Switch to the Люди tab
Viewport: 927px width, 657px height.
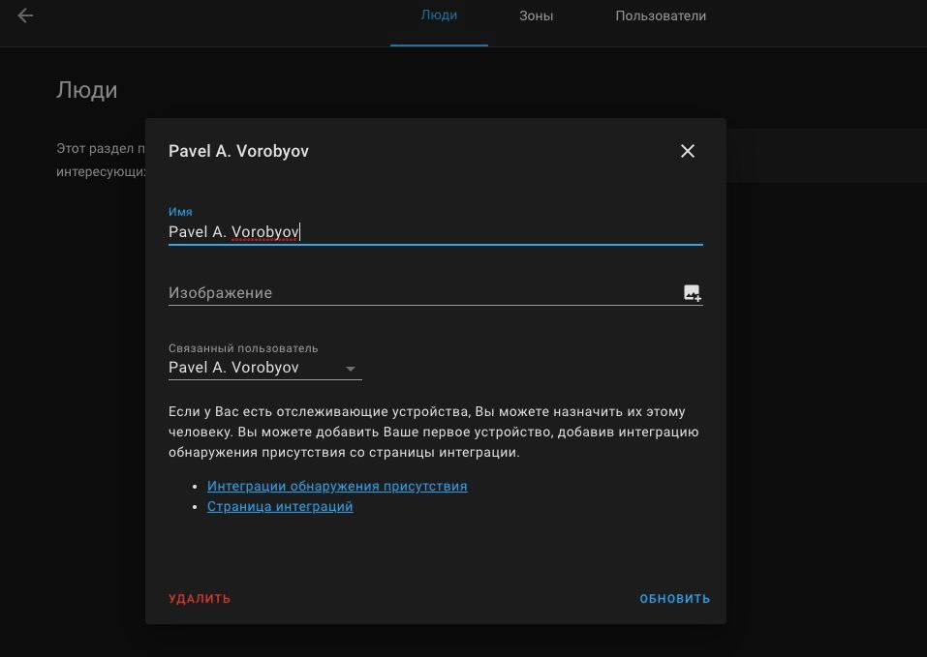click(x=439, y=15)
